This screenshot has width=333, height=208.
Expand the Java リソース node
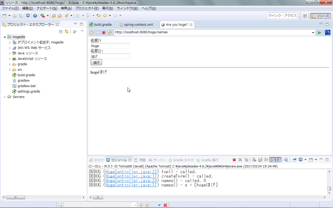pos(9,53)
